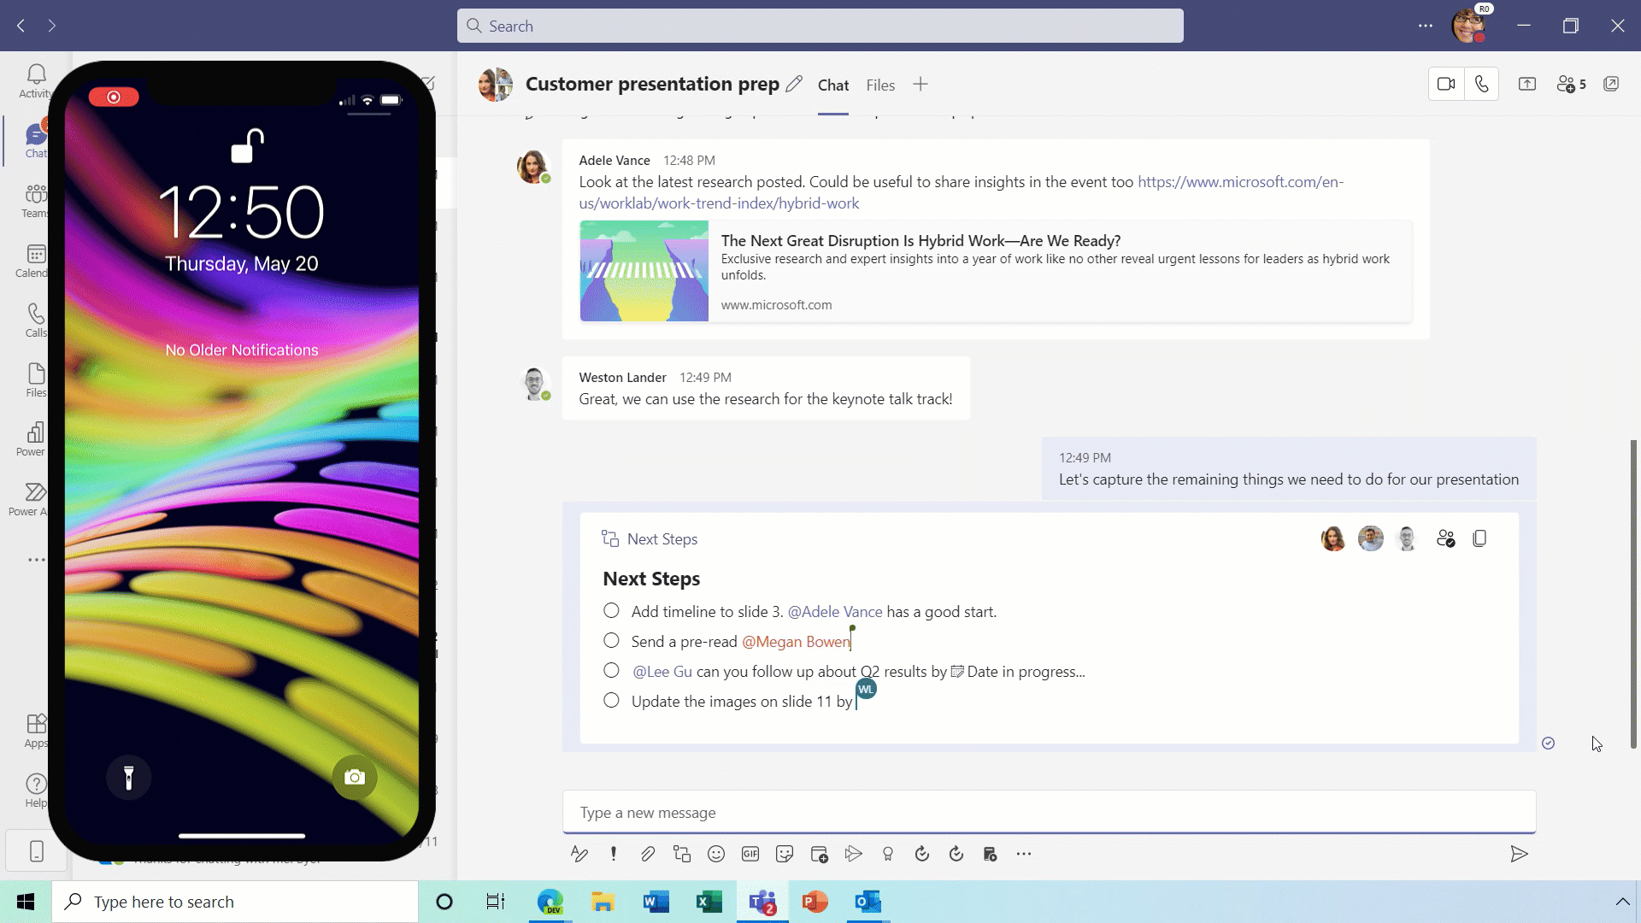The width and height of the screenshot is (1641, 923).
Task: Click the attachment paperclip icon
Action: tap(647, 853)
